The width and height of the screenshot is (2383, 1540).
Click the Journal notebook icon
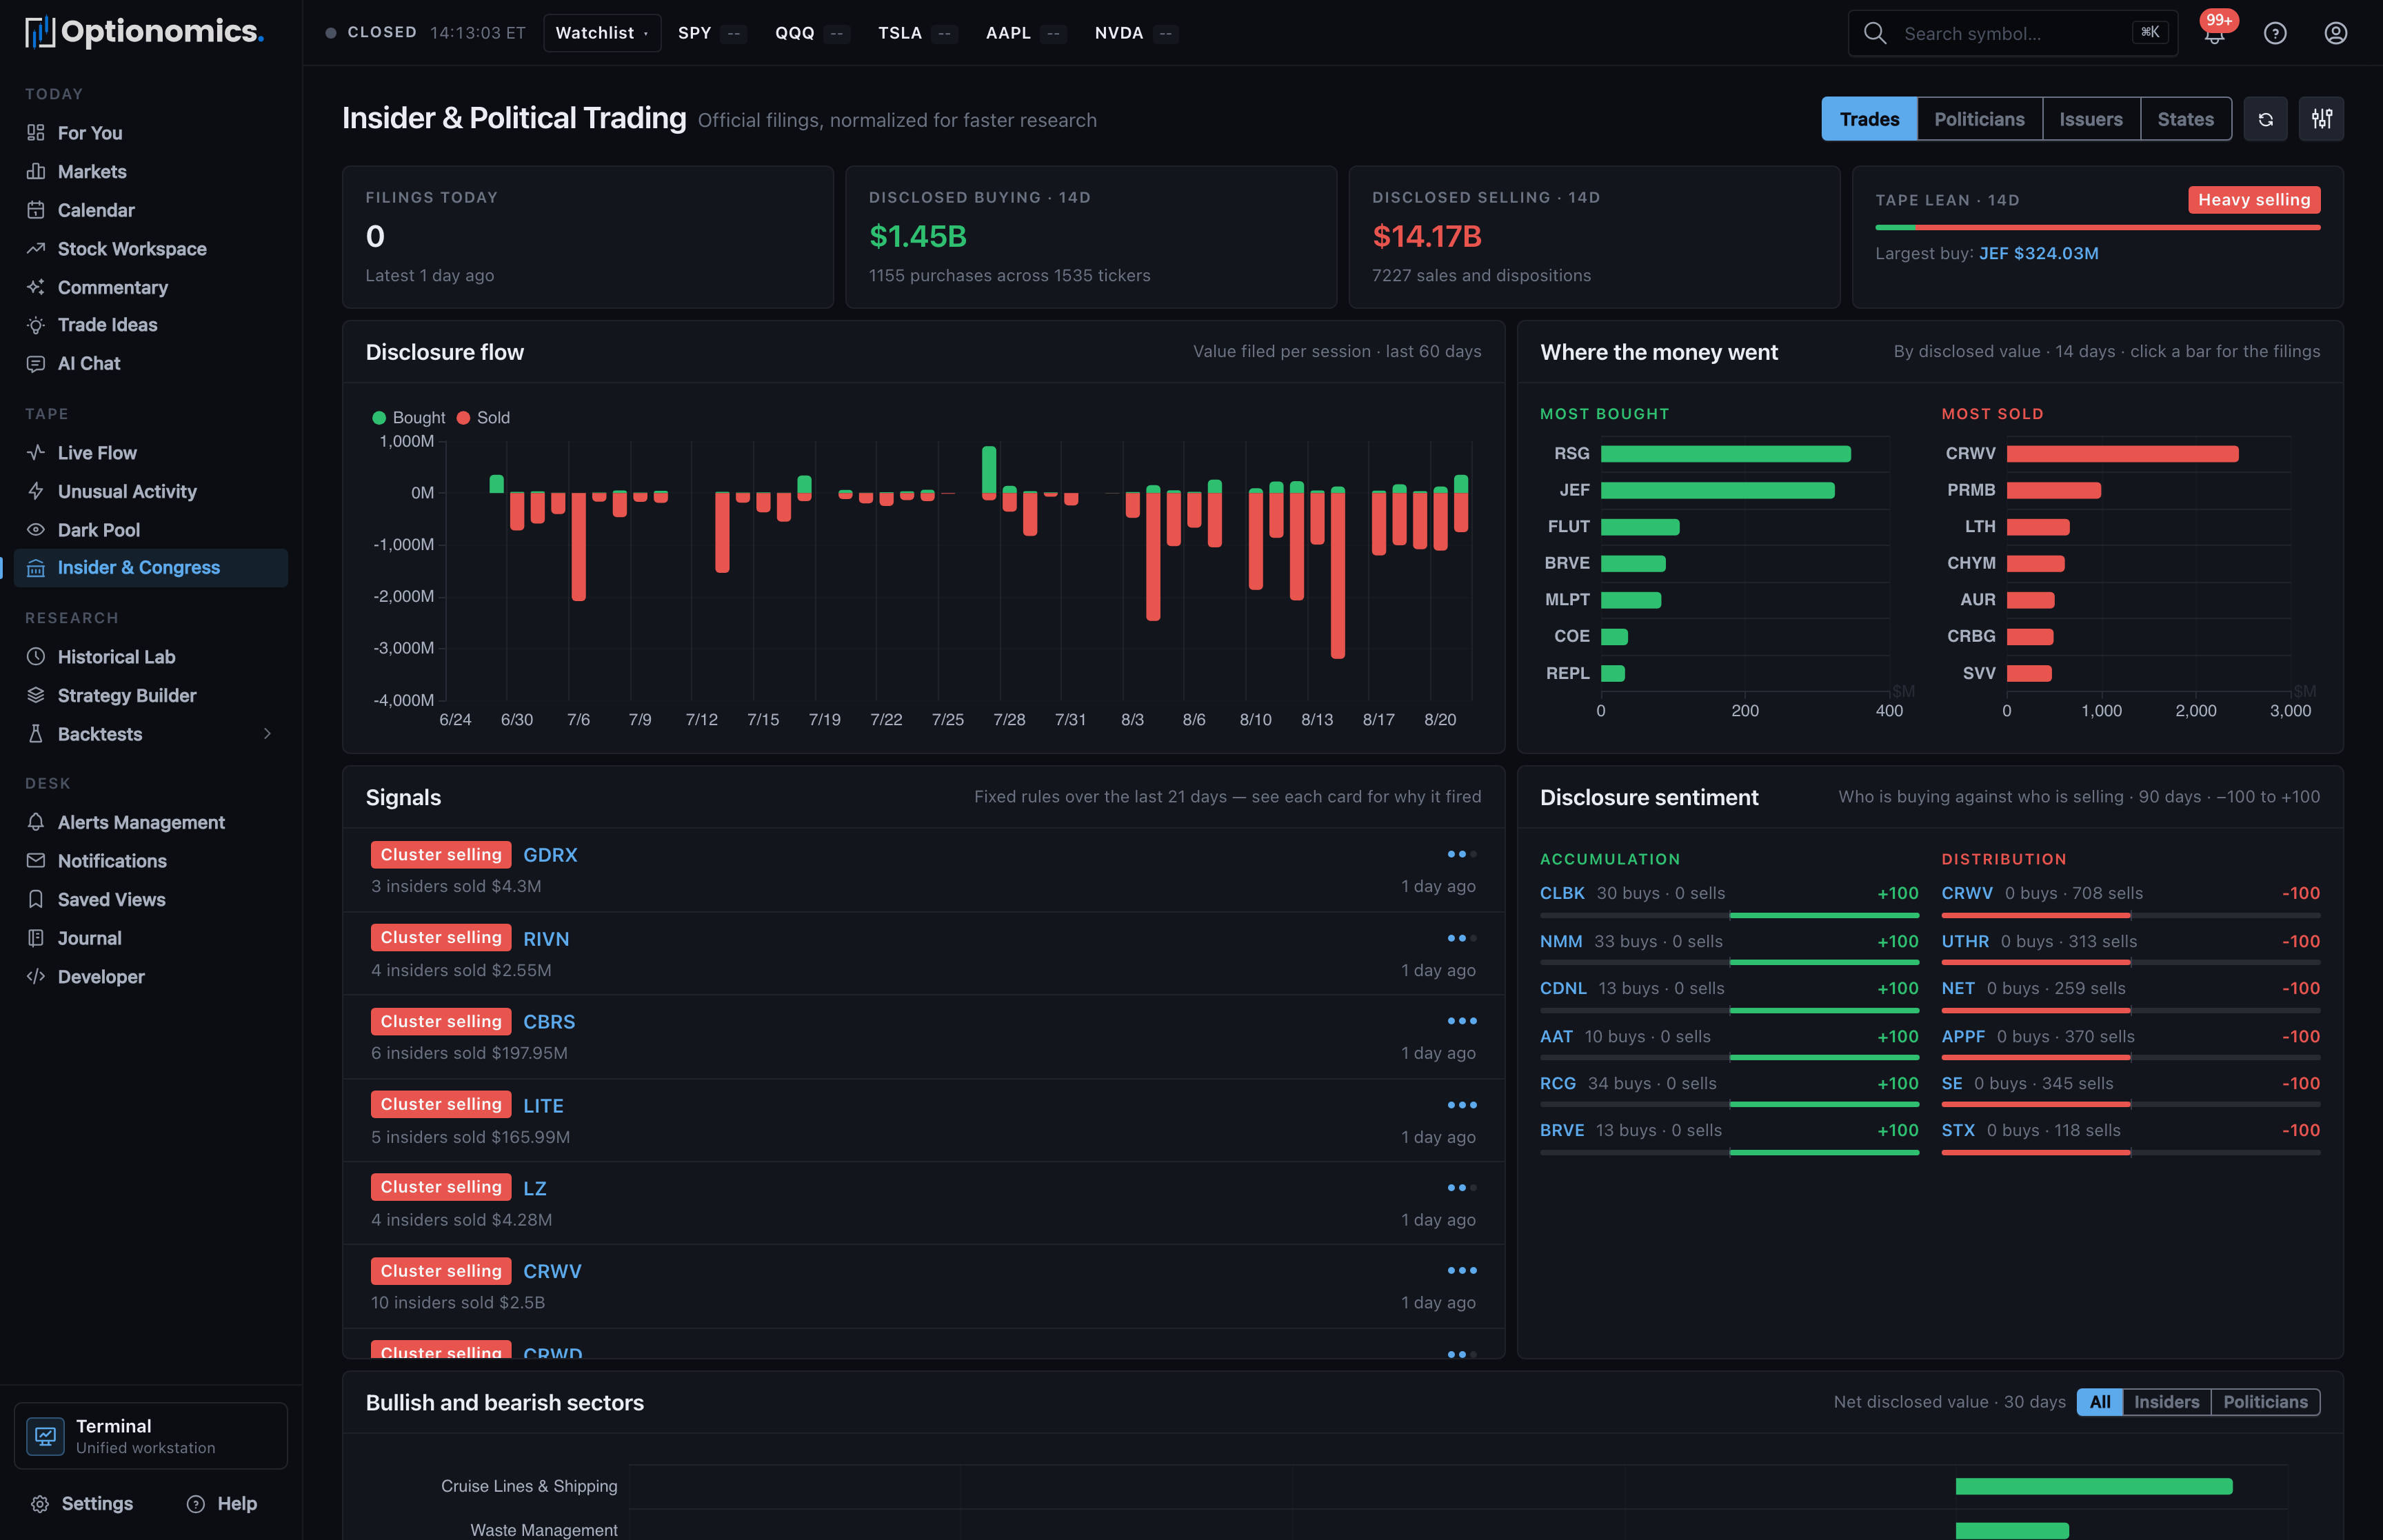[x=36, y=938]
